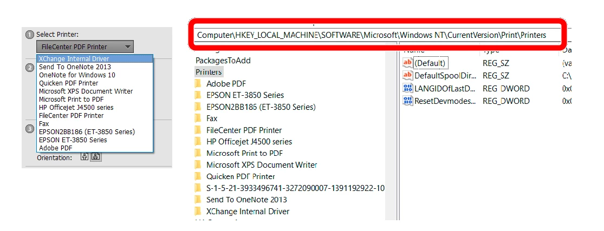Open XChange Internal Driver registry key

(x=248, y=212)
